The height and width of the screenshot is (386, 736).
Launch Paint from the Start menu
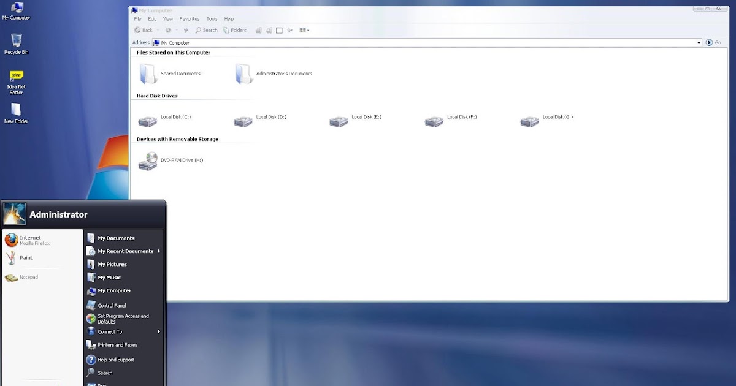pyautogui.click(x=25, y=257)
